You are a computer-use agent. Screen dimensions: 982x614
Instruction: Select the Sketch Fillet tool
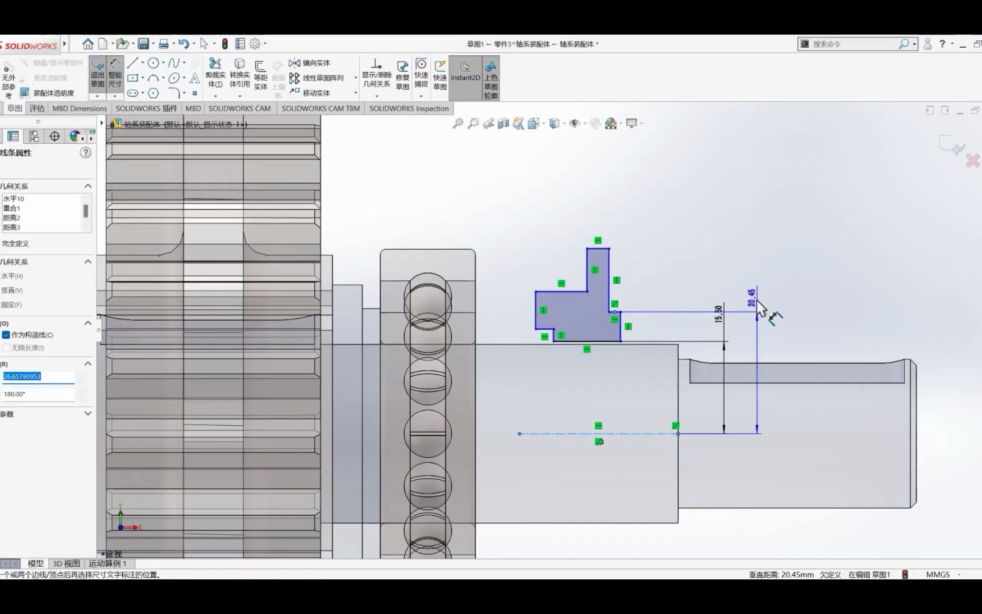pos(174,93)
